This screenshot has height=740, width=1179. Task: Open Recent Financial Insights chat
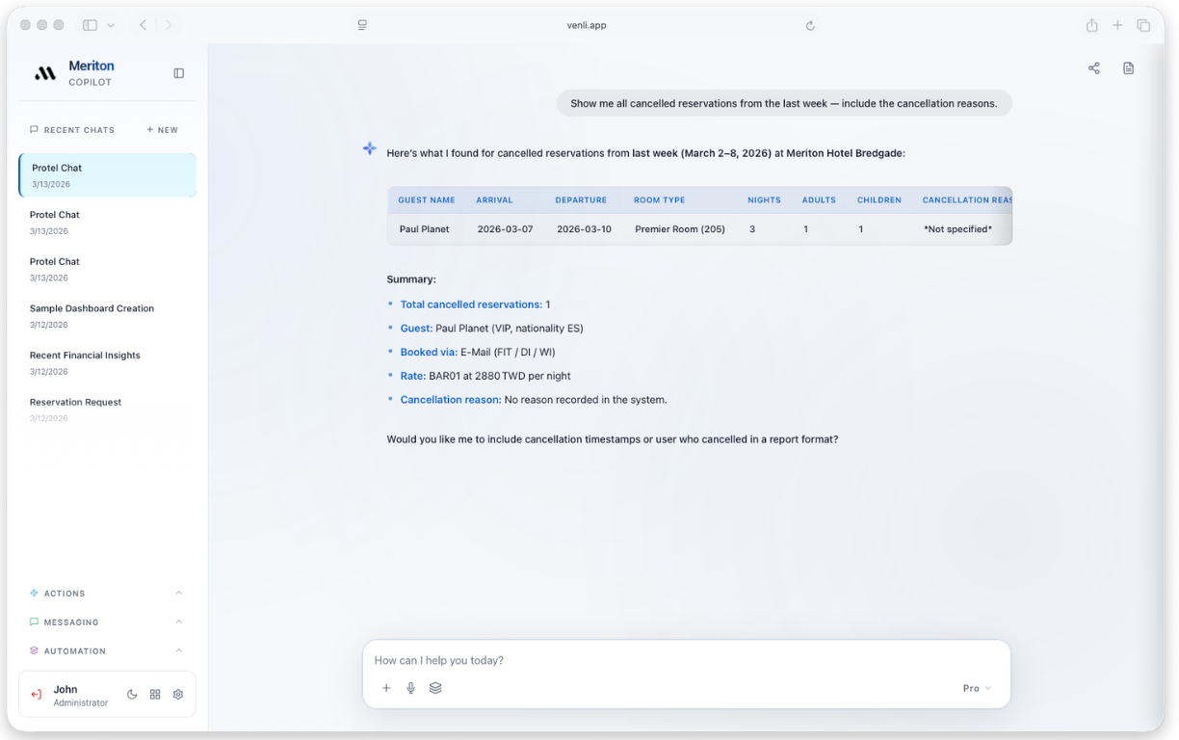pyautogui.click(x=107, y=362)
